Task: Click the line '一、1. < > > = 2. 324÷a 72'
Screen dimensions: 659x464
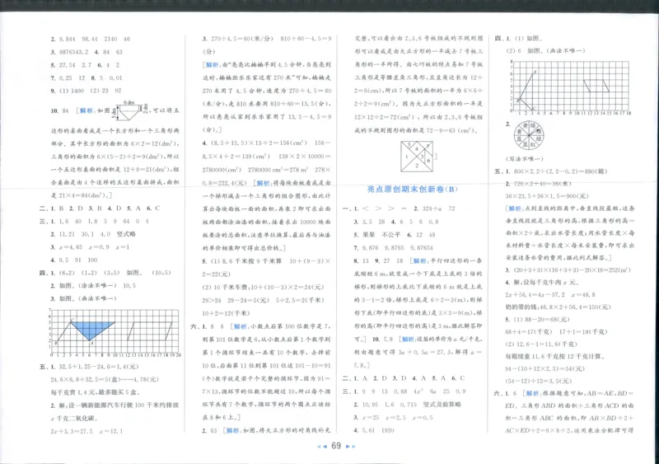Action: pos(399,209)
